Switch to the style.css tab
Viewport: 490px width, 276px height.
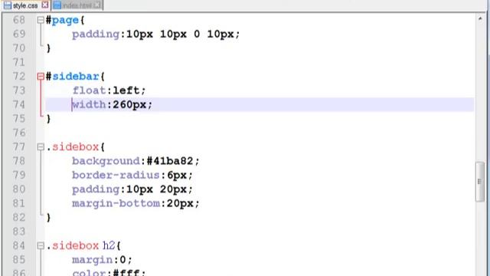(25, 5)
